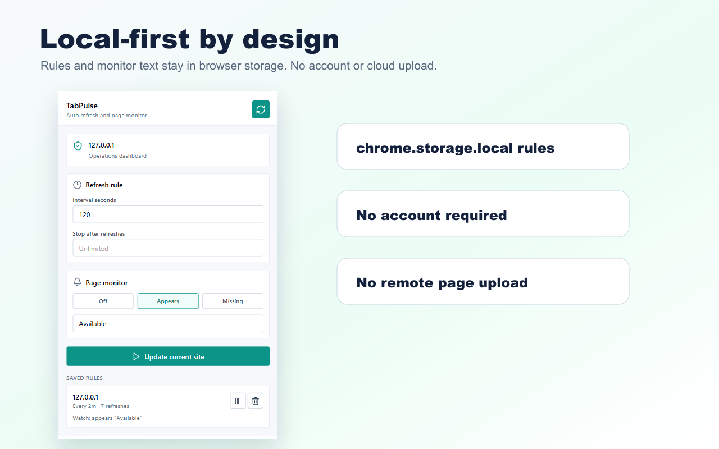This screenshot has width=719, height=449.
Task: Click the teal refresh icon in the TabPulse header
Action: pyautogui.click(x=260, y=109)
